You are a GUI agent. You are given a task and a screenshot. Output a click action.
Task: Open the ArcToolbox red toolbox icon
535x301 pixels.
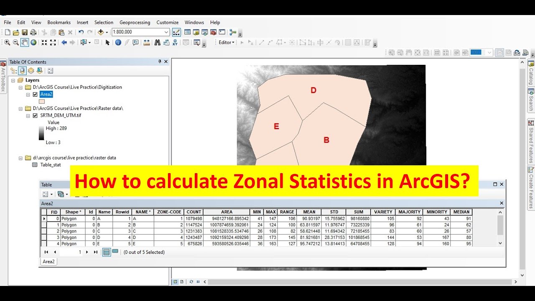(213, 32)
